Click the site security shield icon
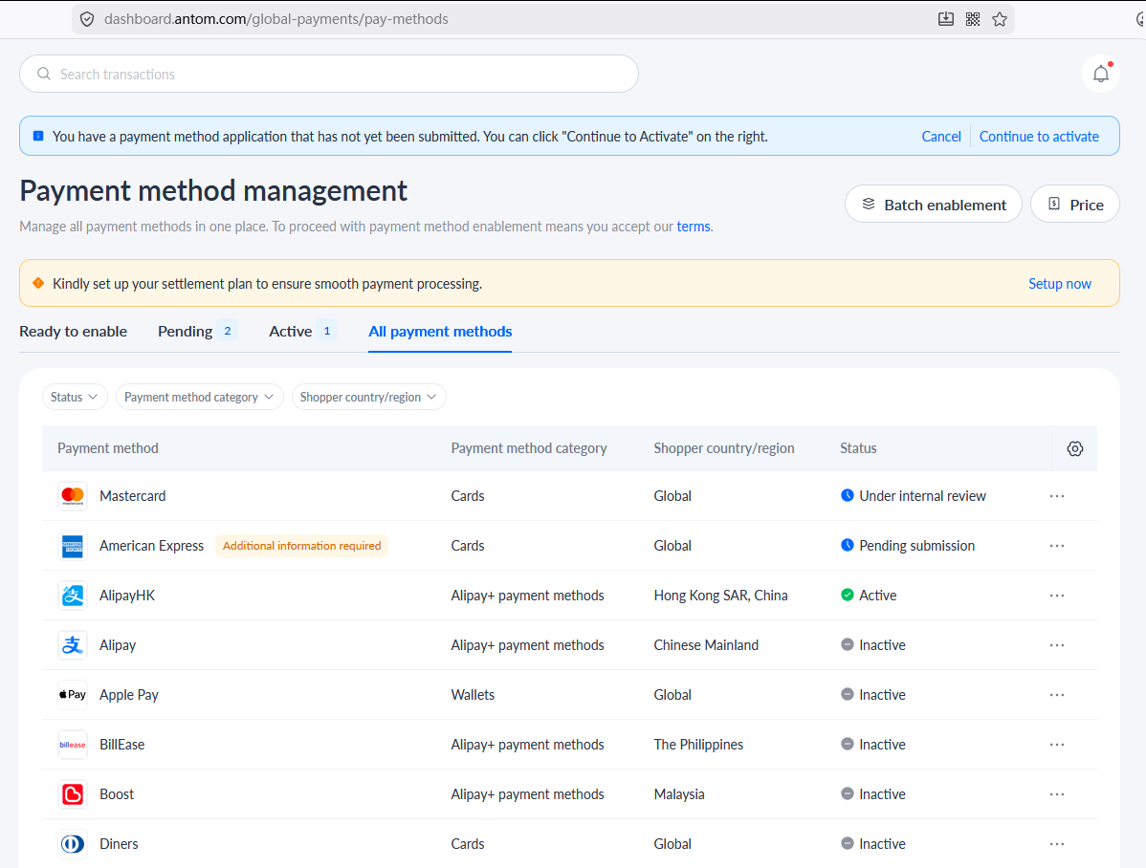The image size is (1146, 868). [87, 19]
